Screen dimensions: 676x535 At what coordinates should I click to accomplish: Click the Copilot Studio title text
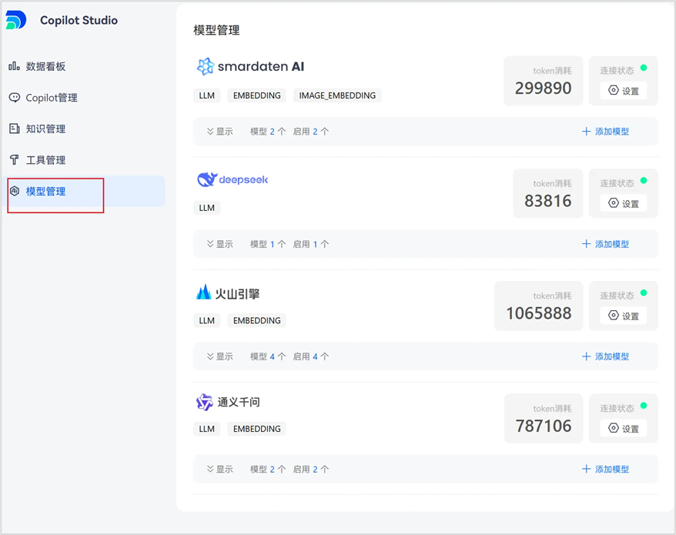pyautogui.click(x=79, y=20)
